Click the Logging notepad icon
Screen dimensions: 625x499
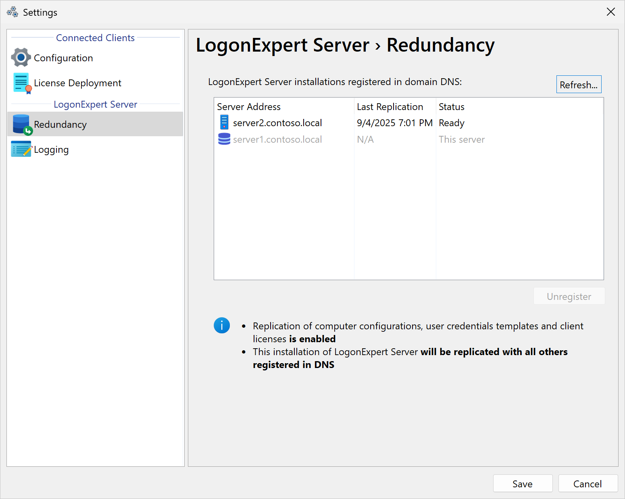click(x=21, y=149)
